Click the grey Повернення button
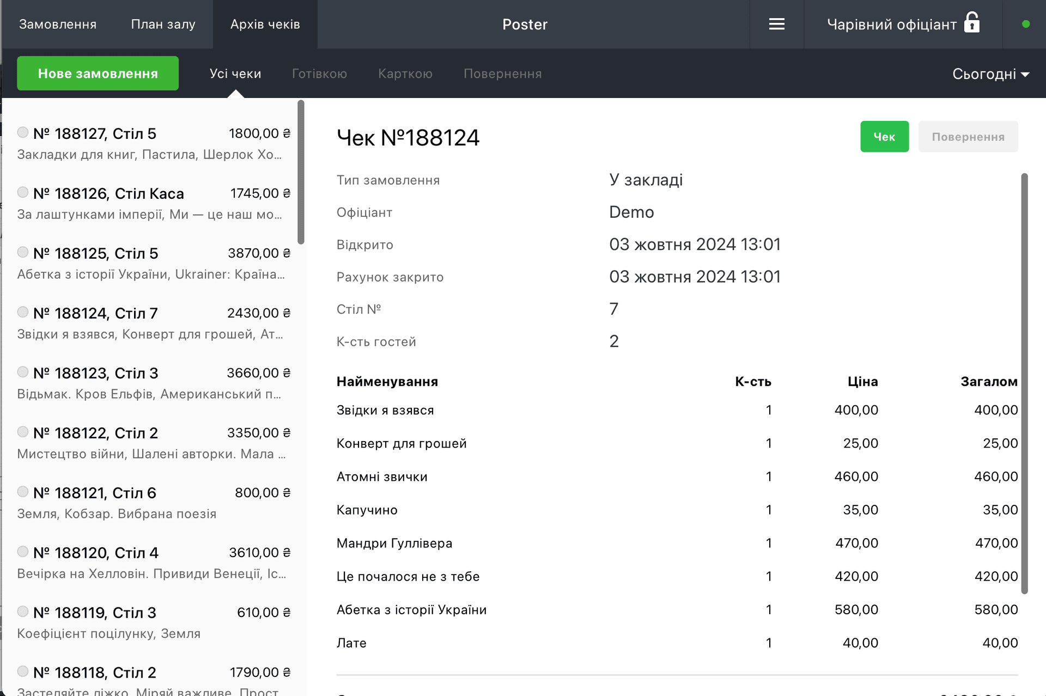 968,137
